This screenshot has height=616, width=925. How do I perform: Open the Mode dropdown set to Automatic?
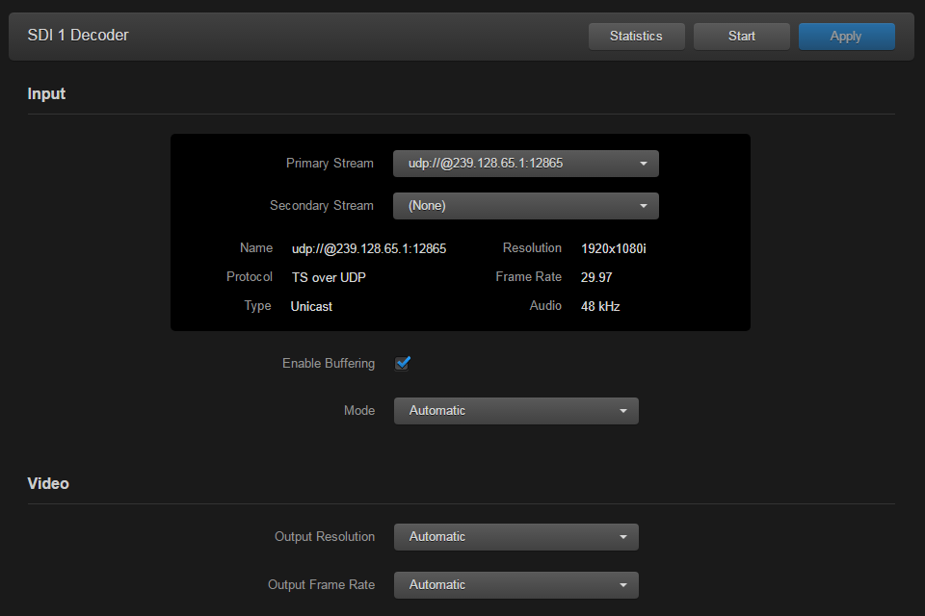[x=515, y=410]
